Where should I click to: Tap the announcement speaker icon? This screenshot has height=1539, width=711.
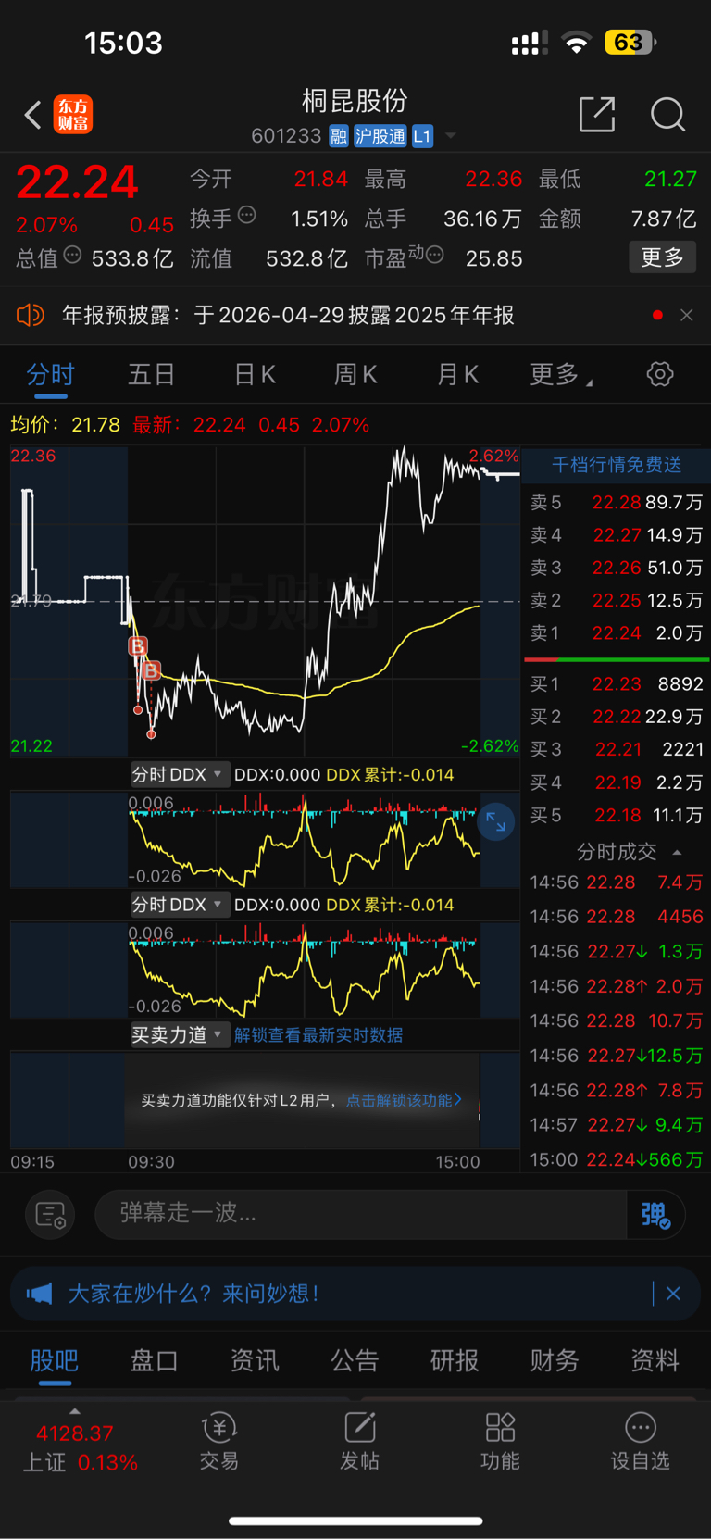(x=31, y=316)
